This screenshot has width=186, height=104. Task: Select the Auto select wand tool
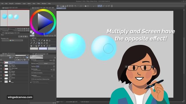pos(39,40)
